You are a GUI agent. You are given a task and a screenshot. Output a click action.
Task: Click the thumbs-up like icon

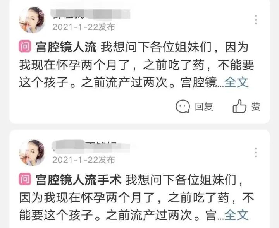(239, 106)
